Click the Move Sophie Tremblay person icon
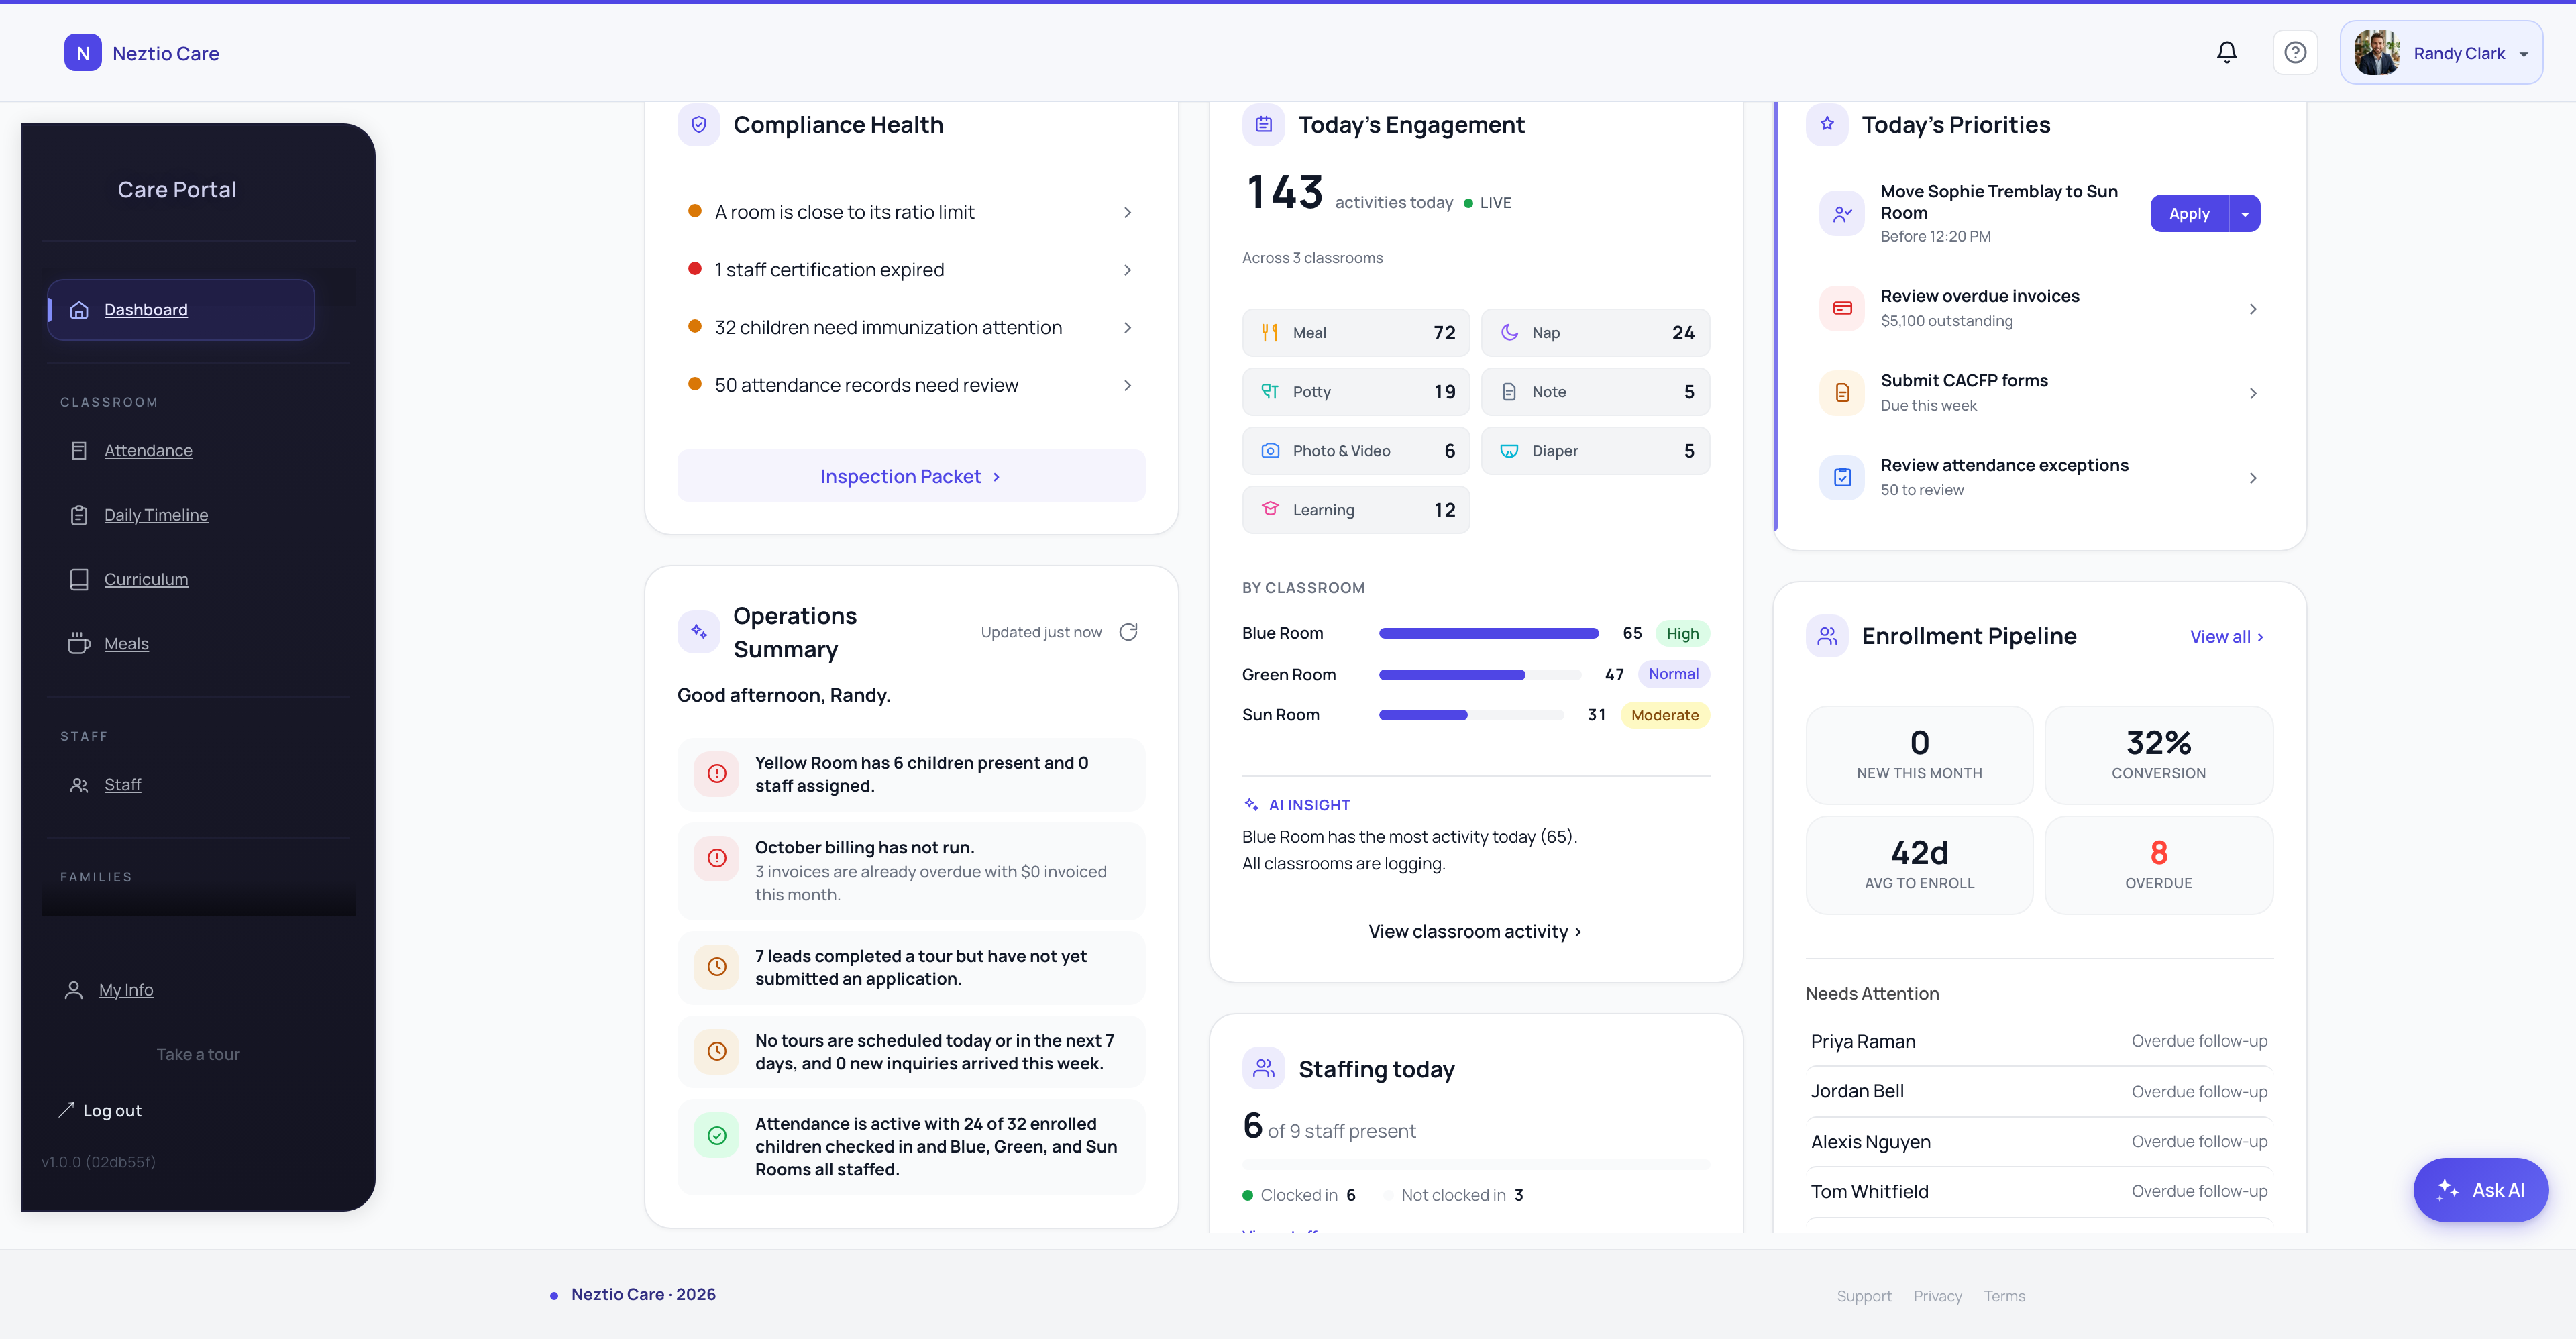This screenshot has width=2576, height=1339. 1842,214
